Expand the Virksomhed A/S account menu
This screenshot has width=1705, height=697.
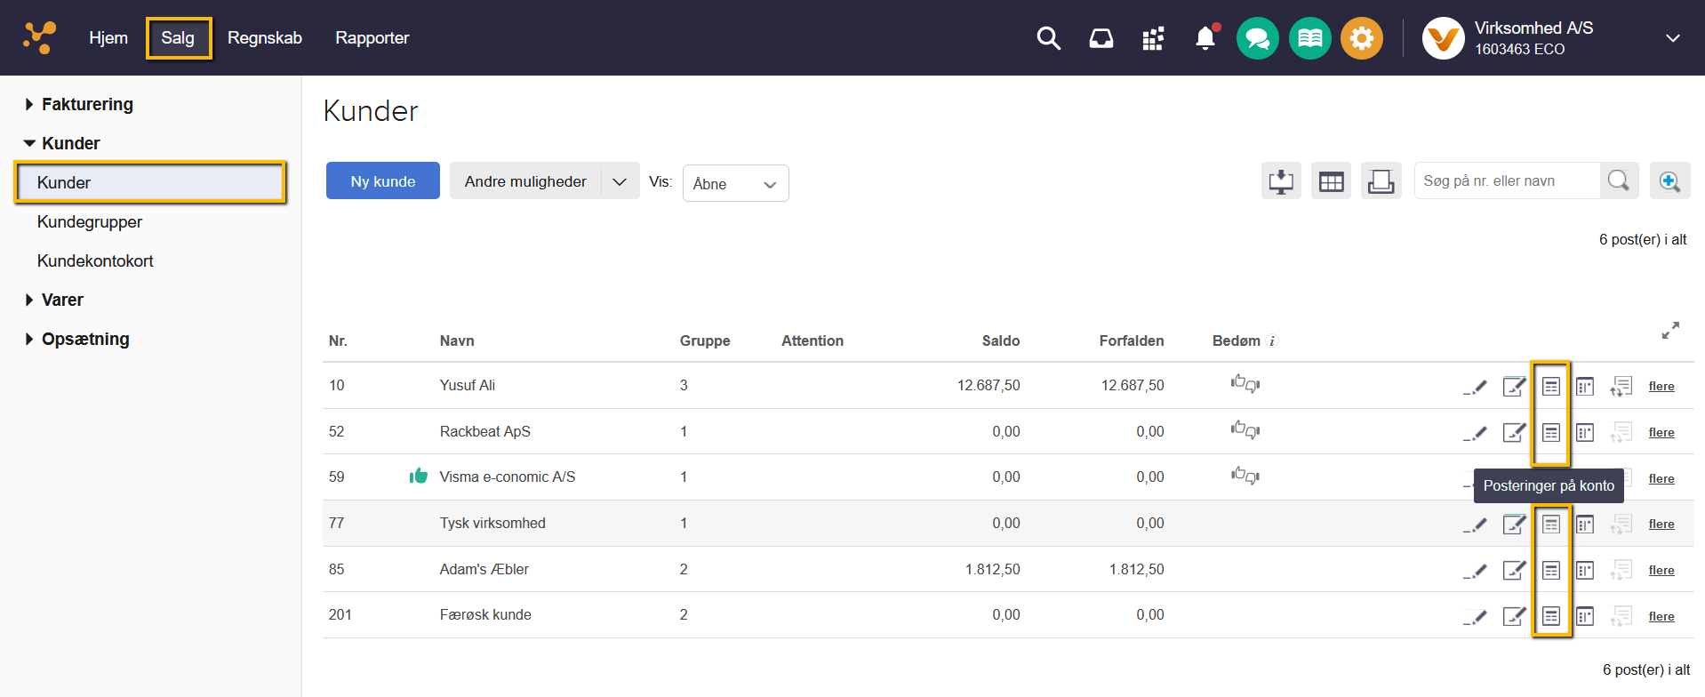(x=1672, y=38)
